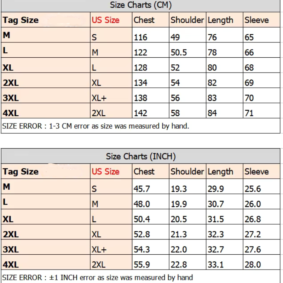Select Chest value 142 in CM chart
This screenshot has width=283, height=283.
point(140,113)
